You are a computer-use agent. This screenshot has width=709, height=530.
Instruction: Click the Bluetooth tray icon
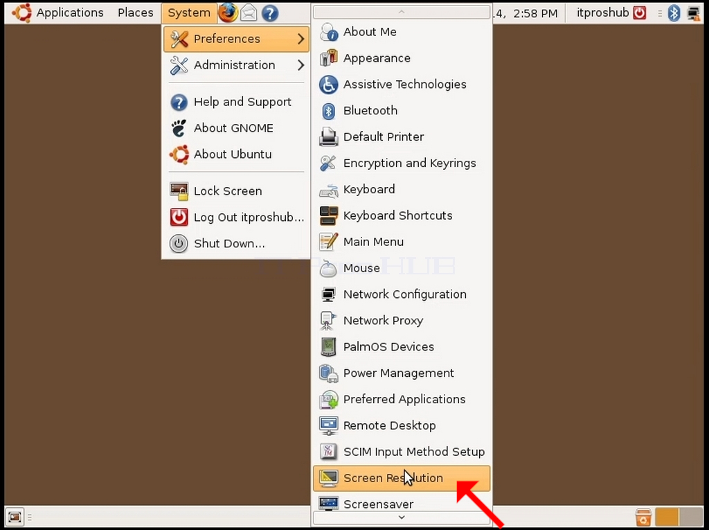click(674, 13)
